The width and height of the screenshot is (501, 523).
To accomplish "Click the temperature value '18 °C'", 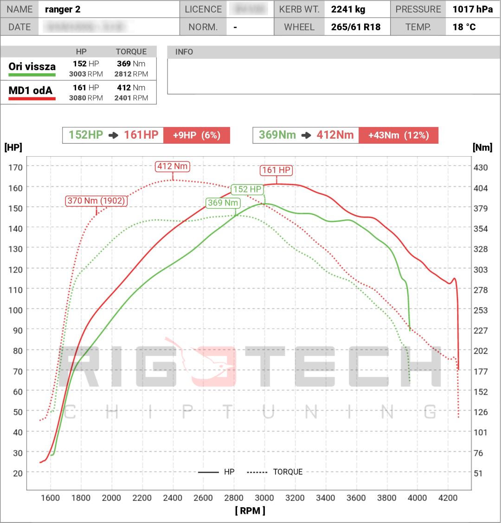I will 463,27.
